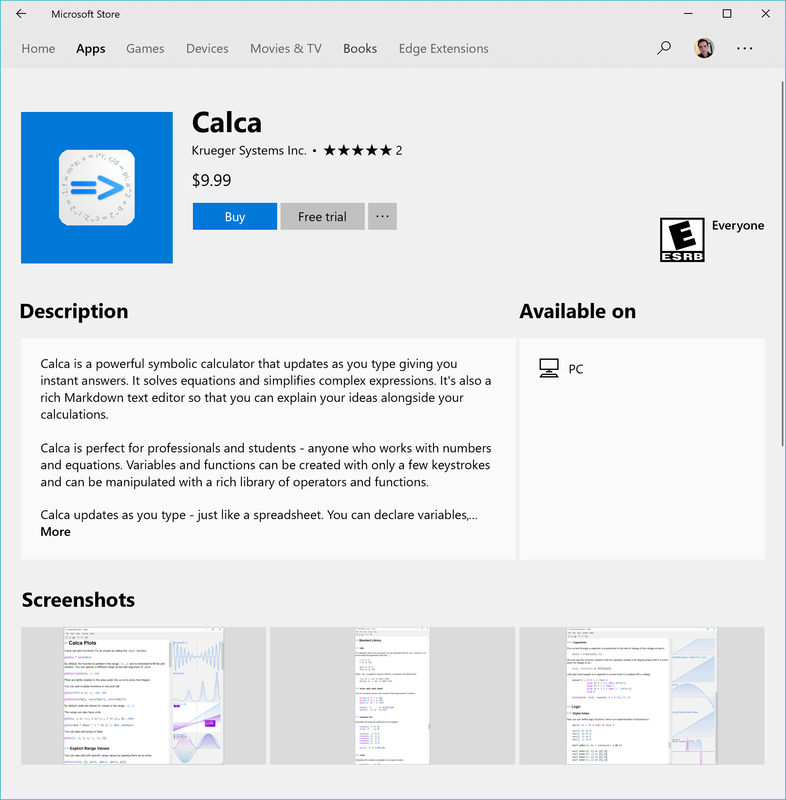Open the Movies & TV tab
Screen dimensions: 786x800
pos(286,48)
